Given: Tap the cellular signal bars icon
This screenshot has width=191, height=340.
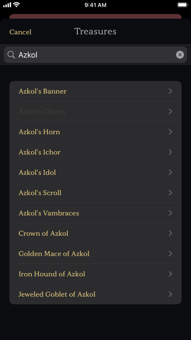Looking at the screenshot, I should tap(7, 5).
